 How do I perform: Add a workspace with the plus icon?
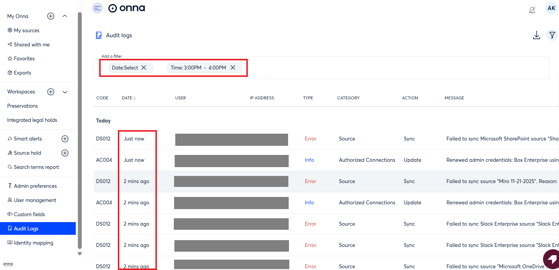coord(51,92)
